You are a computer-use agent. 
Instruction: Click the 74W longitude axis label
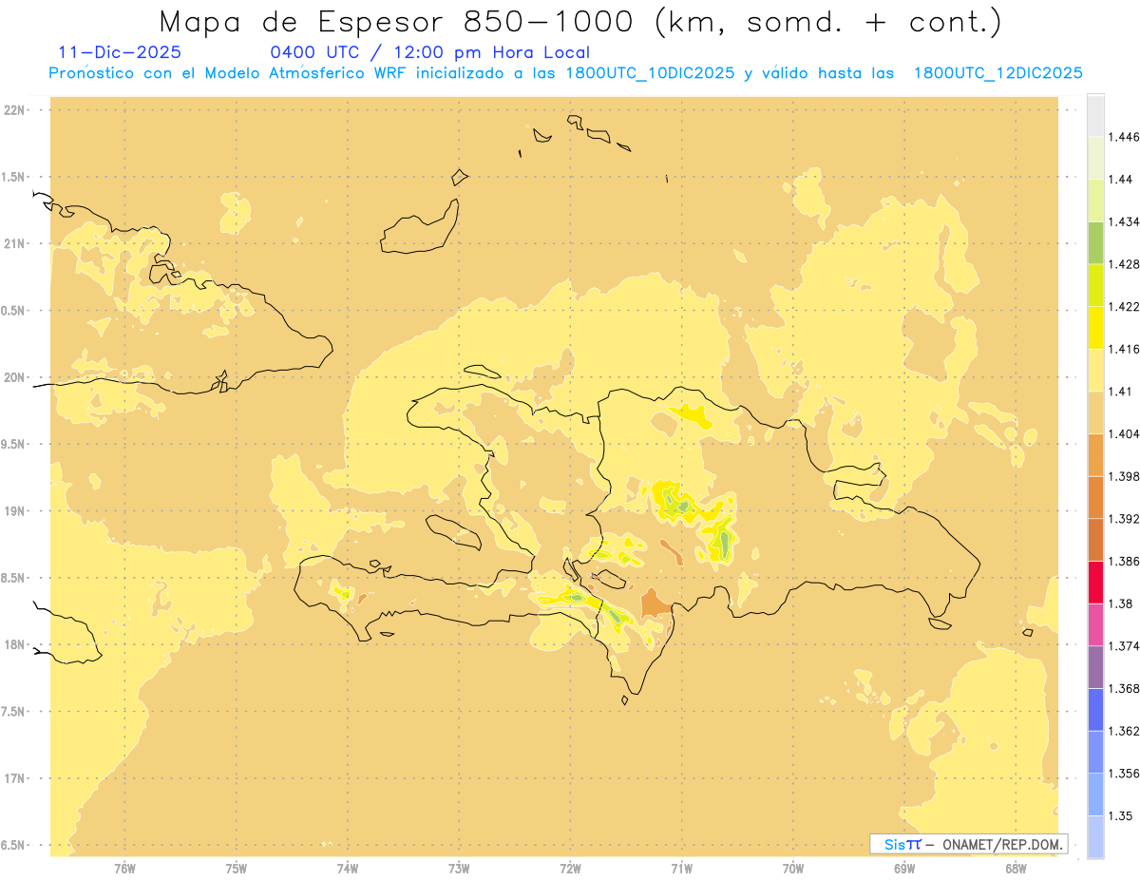pos(348,868)
